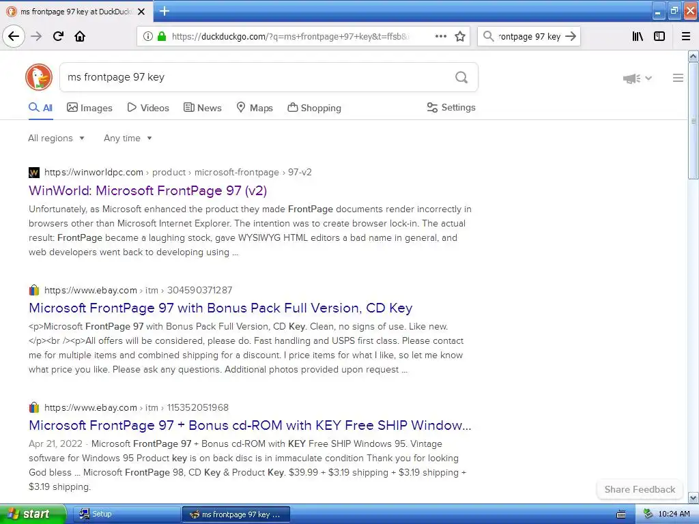Click the ms frontpage 97 key taskbar button

click(236, 514)
